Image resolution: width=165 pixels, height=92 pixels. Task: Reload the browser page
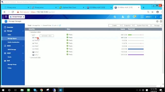(x=13, y=12)
